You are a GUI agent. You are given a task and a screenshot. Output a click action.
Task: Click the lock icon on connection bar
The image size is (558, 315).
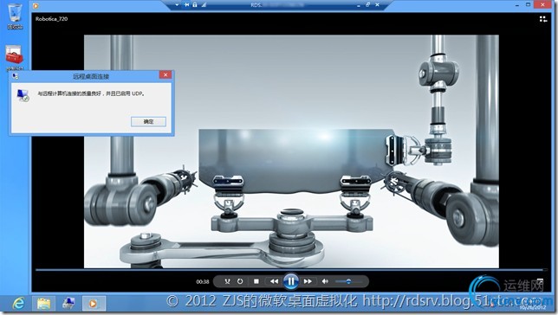tap(195, 5)
